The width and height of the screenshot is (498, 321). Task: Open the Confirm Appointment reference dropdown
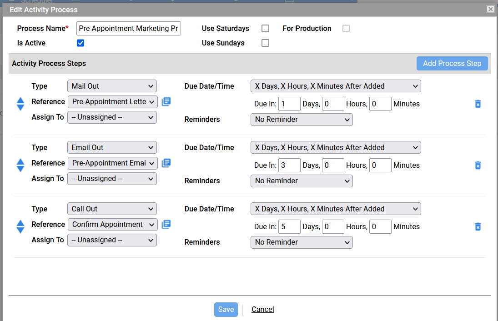113,224
